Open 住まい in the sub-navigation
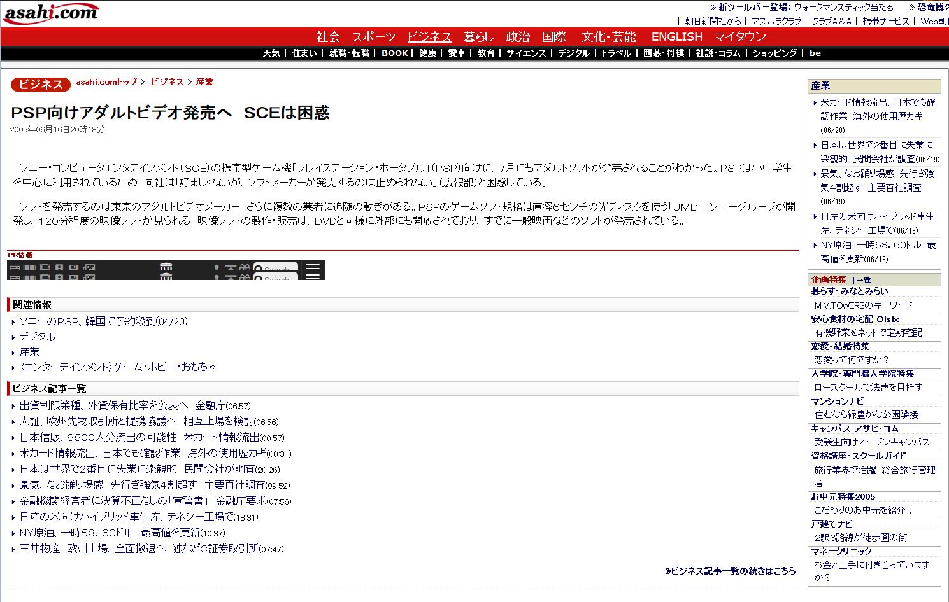949x602 pixels. coord(304,53)
